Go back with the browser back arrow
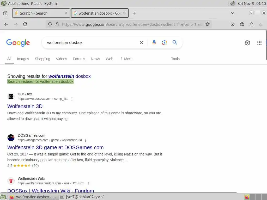The image size is (267, 200). 6,24
